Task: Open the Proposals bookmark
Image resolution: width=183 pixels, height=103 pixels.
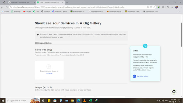Action: click(46, 12)
